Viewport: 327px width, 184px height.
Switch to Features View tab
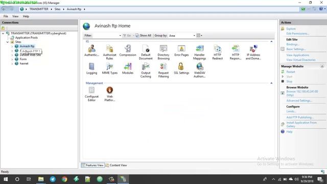tap(93, 165)
